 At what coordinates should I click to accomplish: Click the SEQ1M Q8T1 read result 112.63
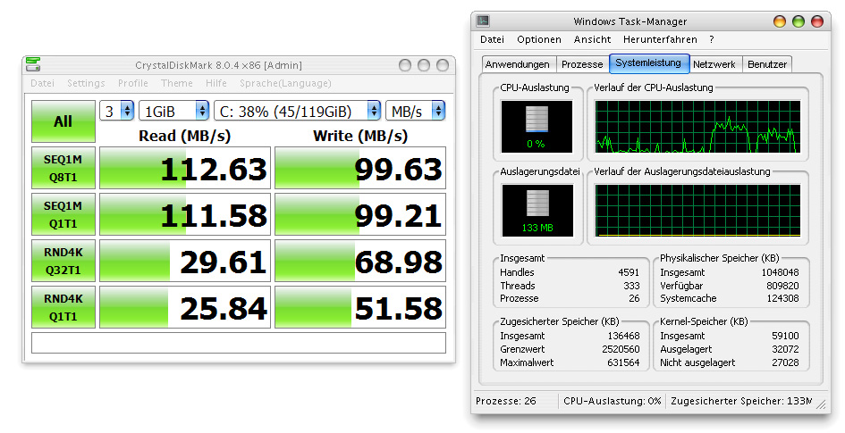point(185,168)
